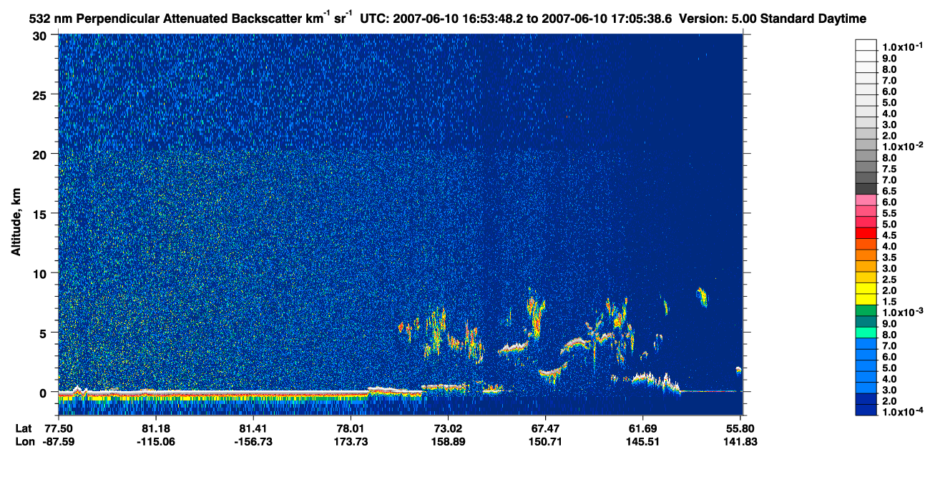This screenshot has height=477, width=930.
Task: Click the colorbar label 1.0x10⁻¹
Action: tap(901, 46)
